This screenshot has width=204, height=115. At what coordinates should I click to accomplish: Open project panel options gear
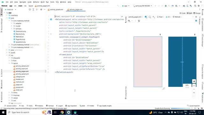tap(41, 10)
